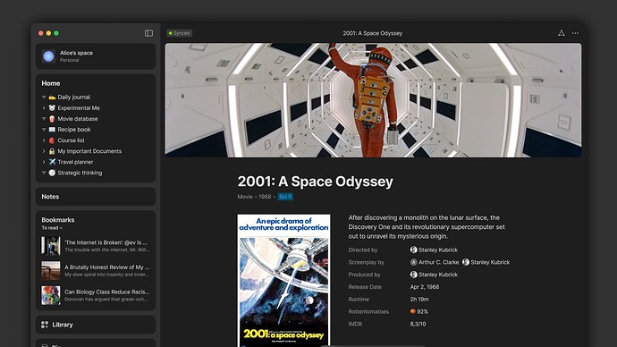Screen dimensions: 617x347
Task: Select the Daily journal label
Action: pyautogui.click(x=74, y=97)
